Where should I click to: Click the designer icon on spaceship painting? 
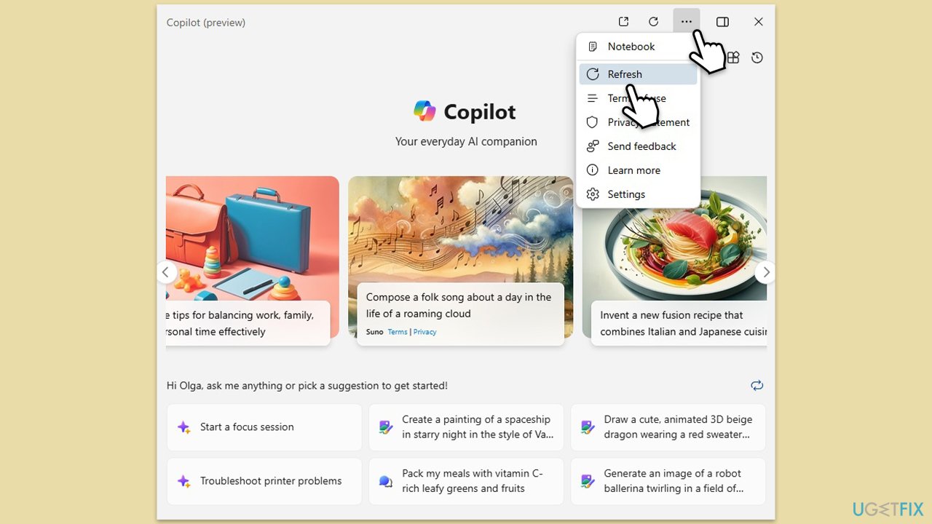(x=386, y=427)
